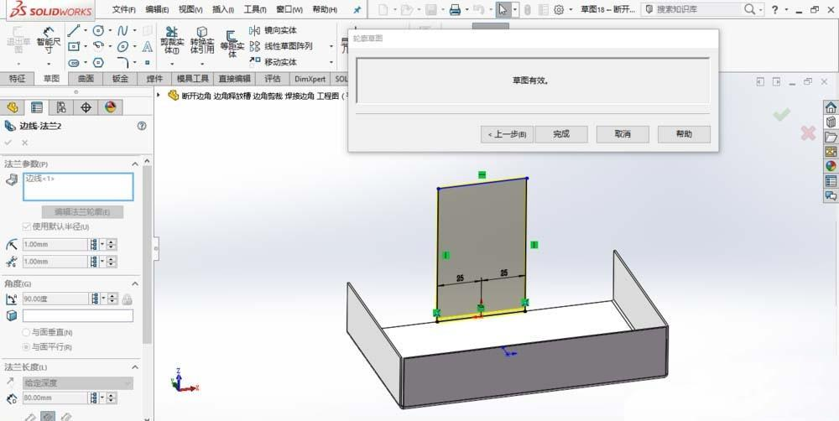The height and width of the screenshot is (421, 839).
Task: Click Move Entities (移动实体)
Action: point(273,62)
